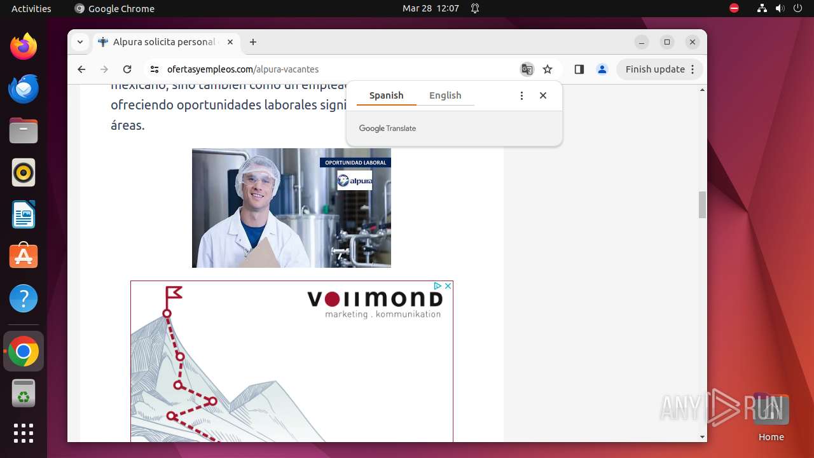
Task: Close the Alpura tab
Action: coord(230,42)
